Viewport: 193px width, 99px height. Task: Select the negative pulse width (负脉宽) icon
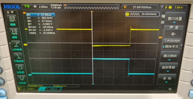click(22, 79)
